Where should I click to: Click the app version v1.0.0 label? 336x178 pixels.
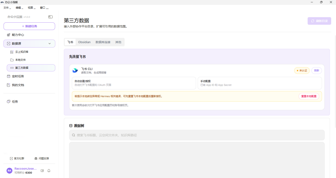click(27, 17)
